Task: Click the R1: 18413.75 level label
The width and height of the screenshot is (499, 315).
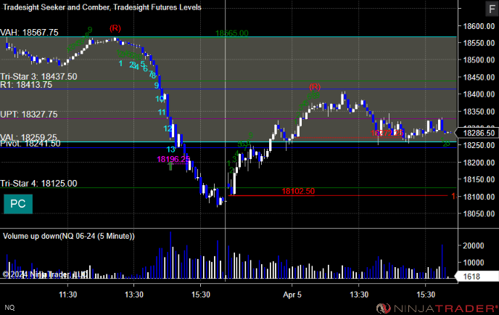Action: point(26,85)
